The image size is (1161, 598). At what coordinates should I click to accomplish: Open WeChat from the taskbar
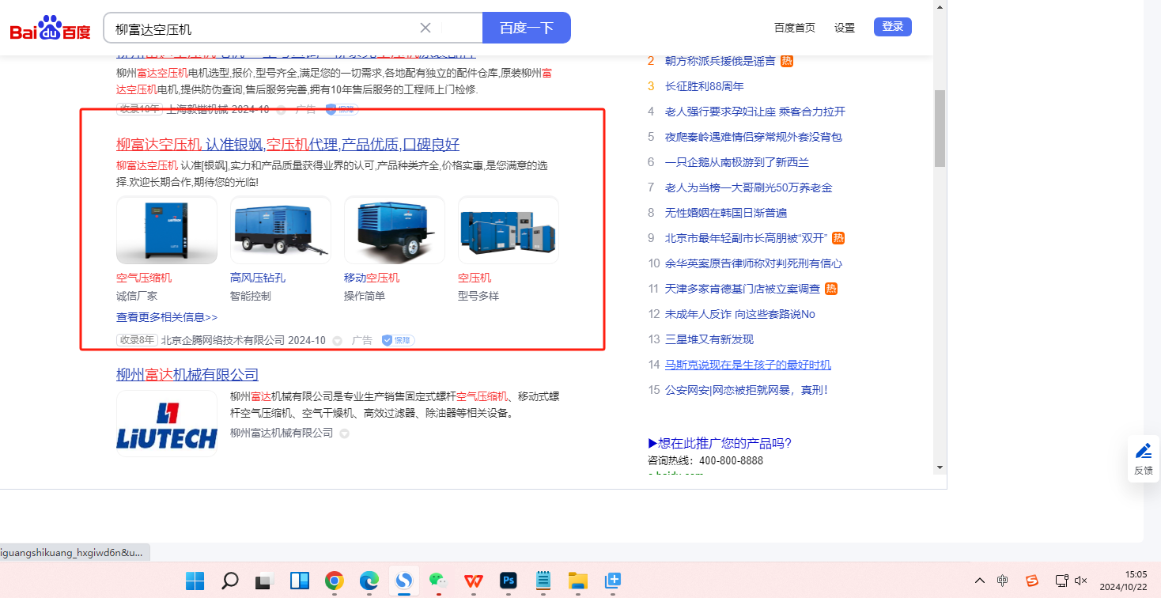[x=439, y=581]
